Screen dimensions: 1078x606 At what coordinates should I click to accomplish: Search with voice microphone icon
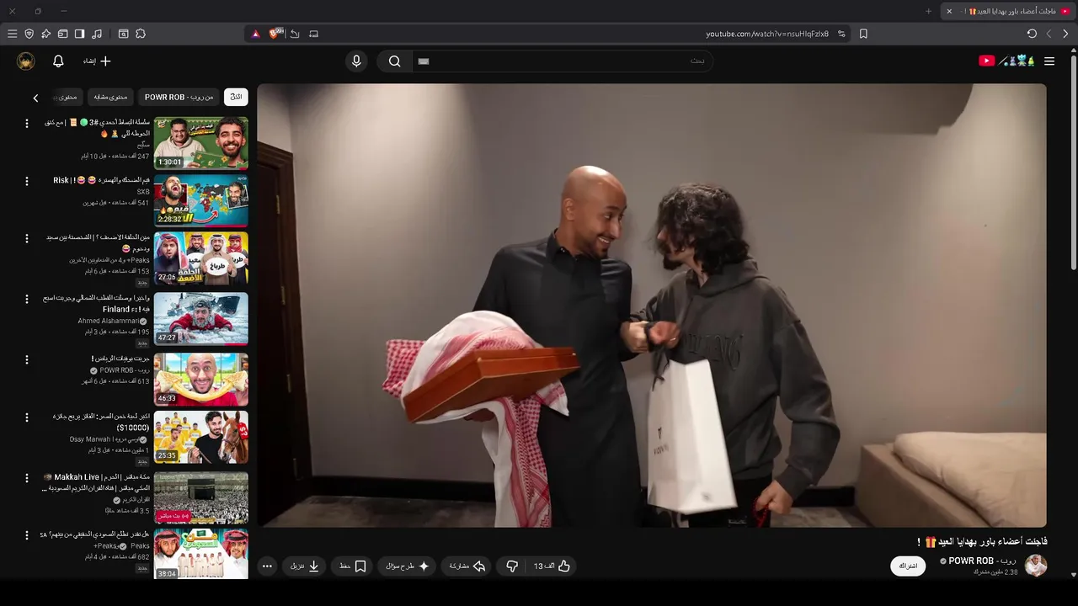pos(356,61)
